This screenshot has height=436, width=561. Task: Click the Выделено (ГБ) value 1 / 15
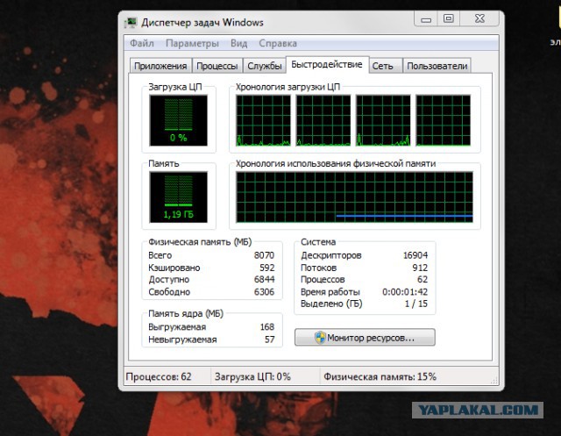[x=416, y=304]
